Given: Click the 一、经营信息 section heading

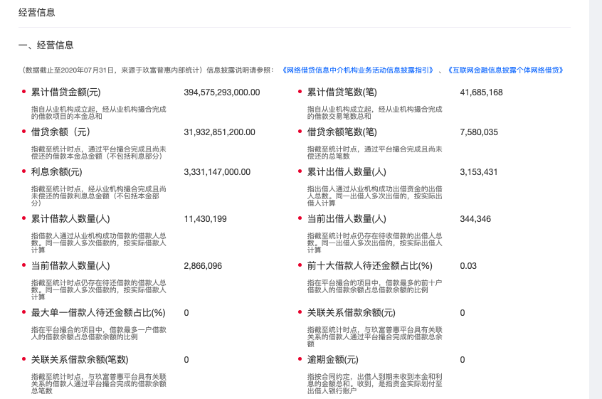Looking at the screenshot, I should (x=46, y=46).
